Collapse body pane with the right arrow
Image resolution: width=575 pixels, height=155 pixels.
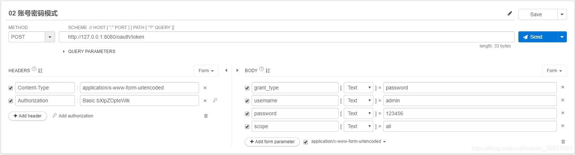237,70
